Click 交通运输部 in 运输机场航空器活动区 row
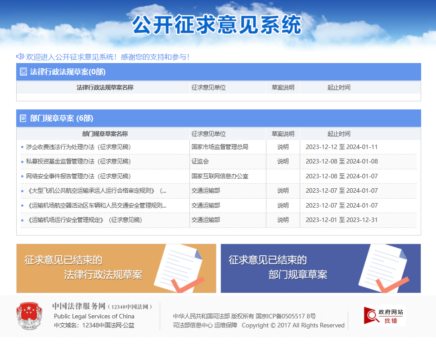Screen dimensions: 436x349 coord(206,205)
